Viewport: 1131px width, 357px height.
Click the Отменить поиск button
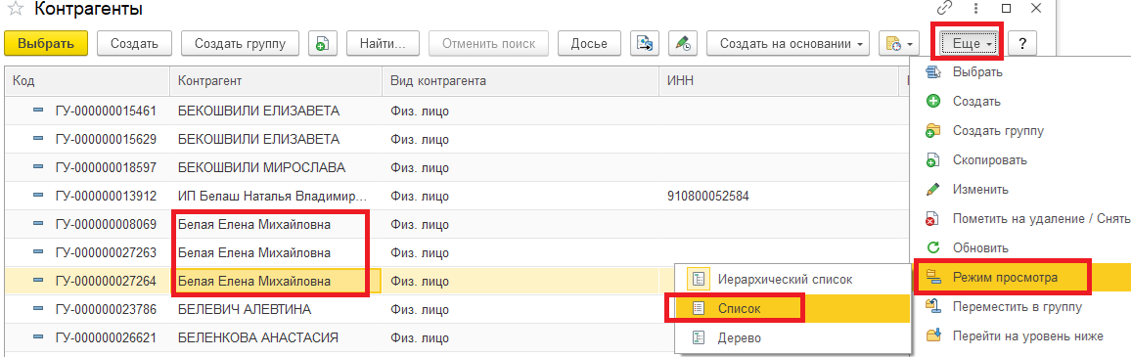pos(489,43)
